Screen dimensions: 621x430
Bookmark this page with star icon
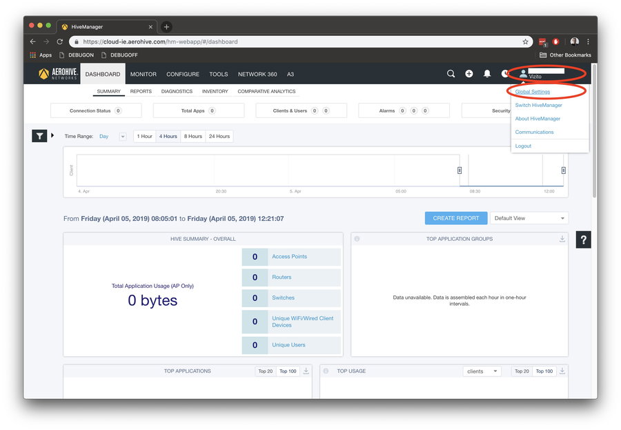525,41
